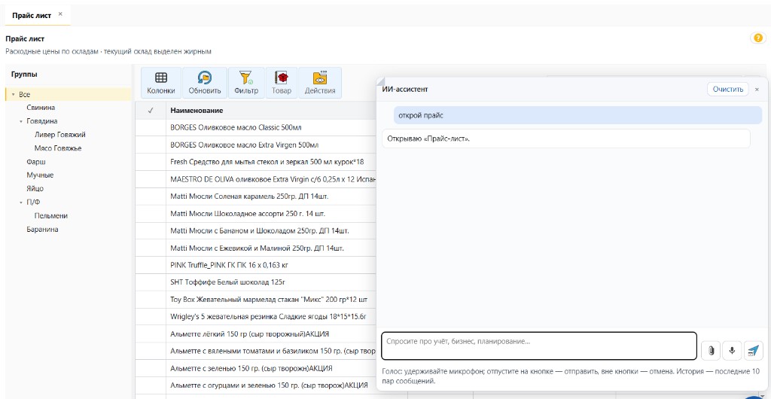Tick the checkbox cell for SHT Тоффифе row
The width and height of the screenshot is (771, 399).
151,282
